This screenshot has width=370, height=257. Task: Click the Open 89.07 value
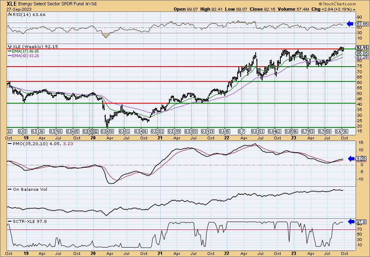(x=186, y=9)
